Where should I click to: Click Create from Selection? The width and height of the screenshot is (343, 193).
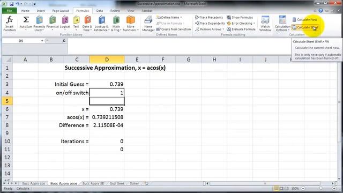[x=174, y=29]
